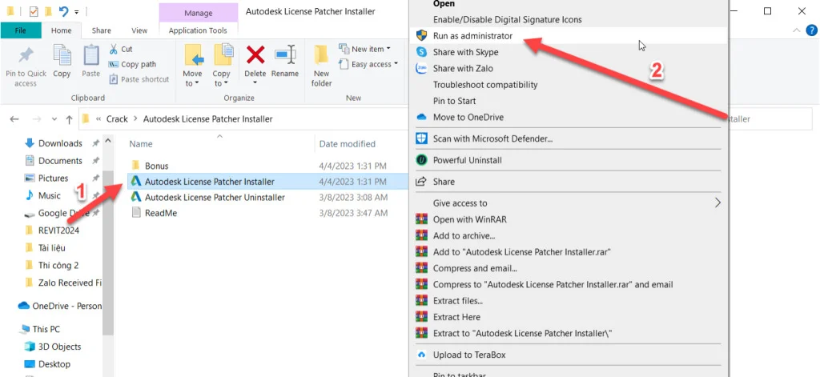Switch to the Share ribbon tab
820x377 pixels.
point(102,30)
